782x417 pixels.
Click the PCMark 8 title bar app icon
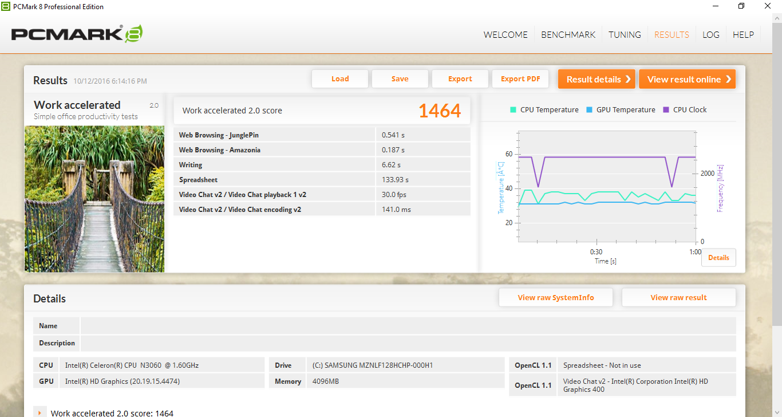click(x=6, y=6)
